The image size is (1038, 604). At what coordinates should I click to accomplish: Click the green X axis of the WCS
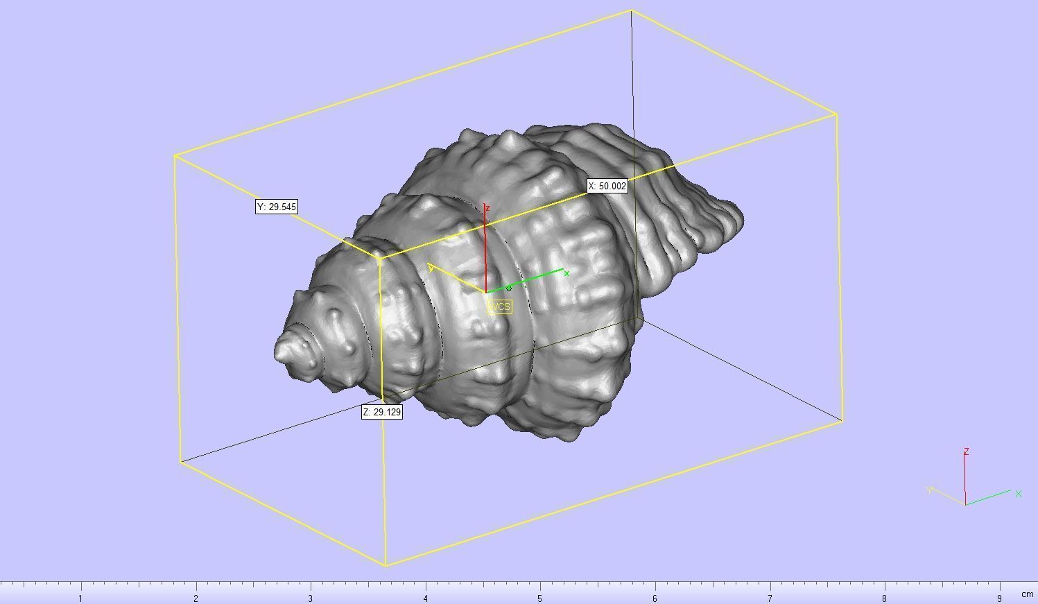pyautogui.click(x=527, y=282)
